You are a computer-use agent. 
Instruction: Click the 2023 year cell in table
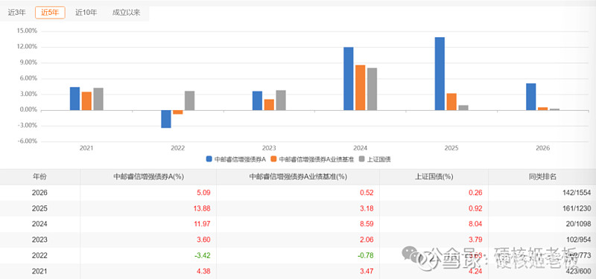(x=40, y=240)
